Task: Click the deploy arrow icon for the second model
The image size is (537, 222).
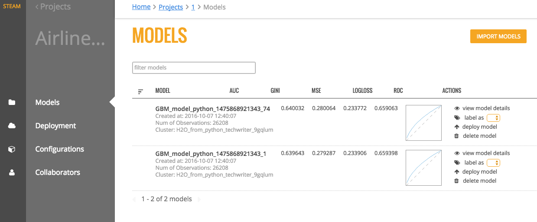Action: pyautogui.click(x=456, y=172)
